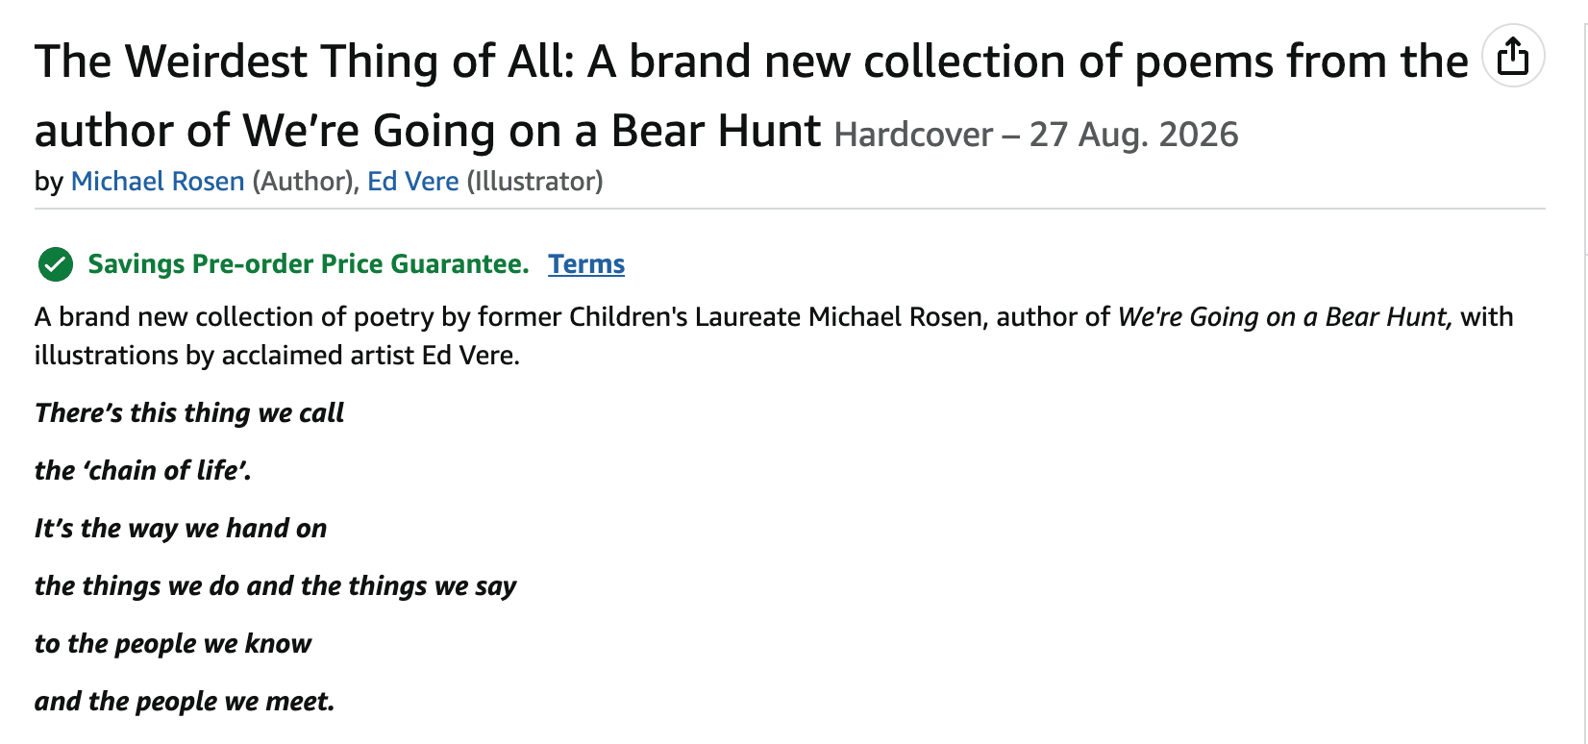This screenshot has height=744, width=1588.
Task: Click the line 'There's this thing we call'
Action: (189, 413)
